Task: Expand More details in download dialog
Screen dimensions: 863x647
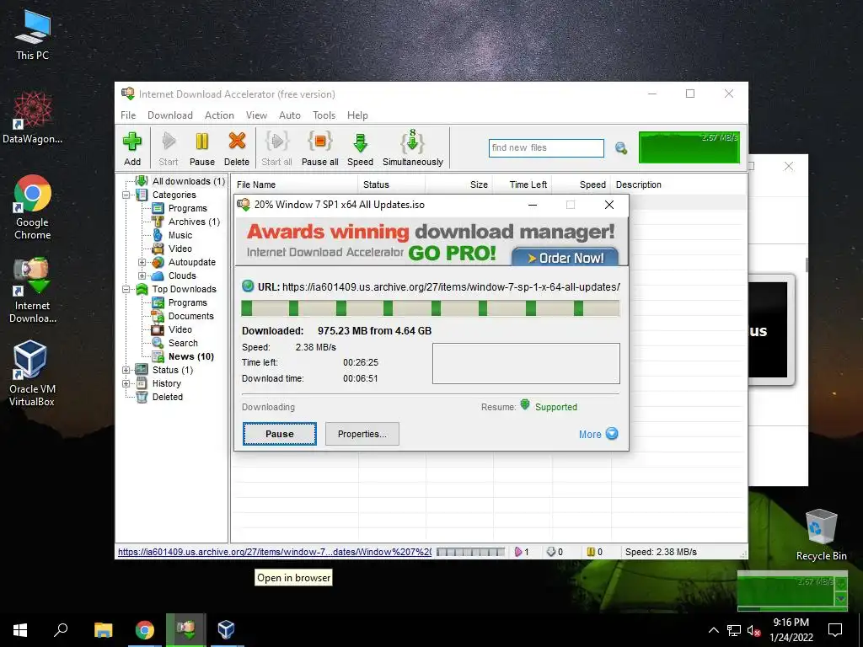Action: tap(598, 434)
